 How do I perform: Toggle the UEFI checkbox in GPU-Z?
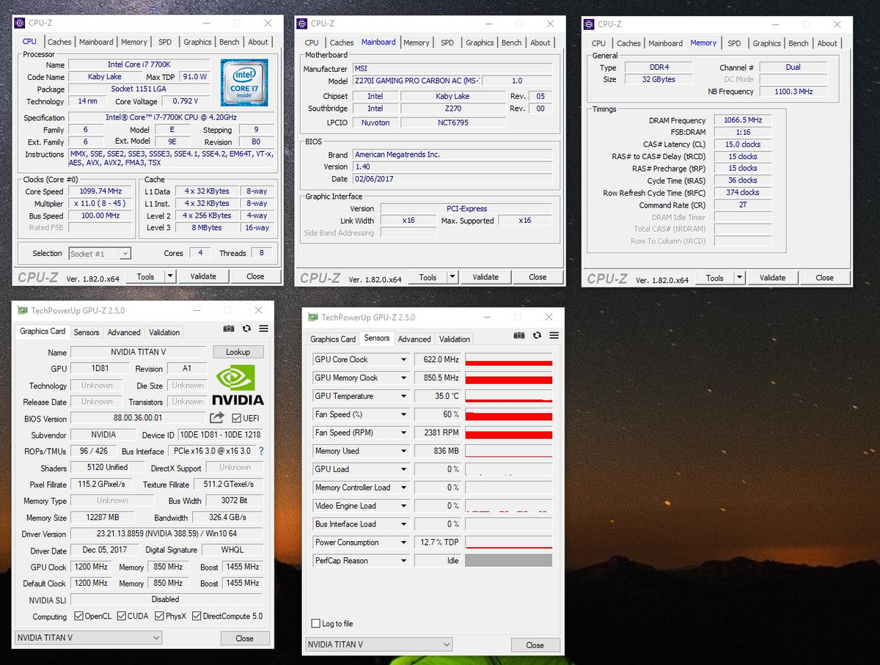(x=236, y=418)
